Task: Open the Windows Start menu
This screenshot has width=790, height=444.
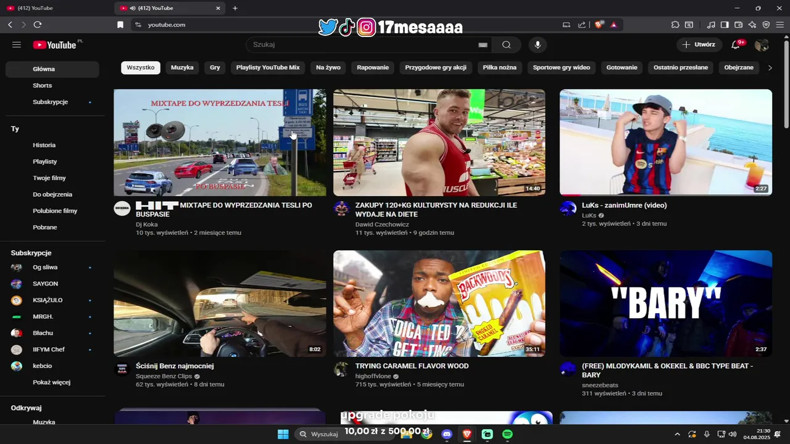Action: click(283, 434)
